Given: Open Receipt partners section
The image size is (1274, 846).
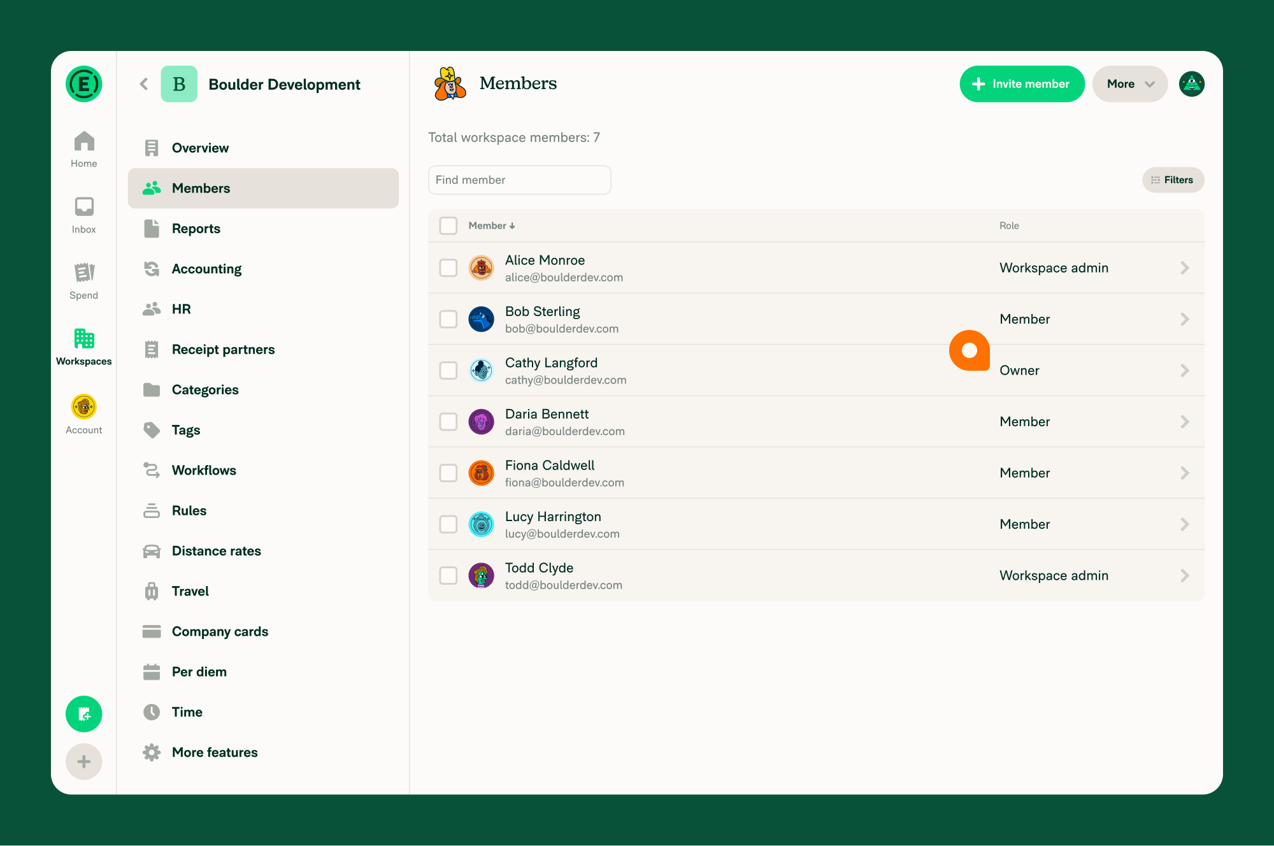Looking at the screenshot, I should click(263, 349).
